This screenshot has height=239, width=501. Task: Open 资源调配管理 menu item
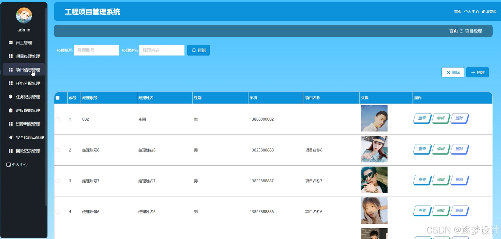click(24, 124)
